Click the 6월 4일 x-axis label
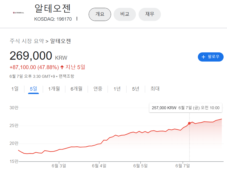The width and height of the screenshot is (227, 171). point(99,166)
